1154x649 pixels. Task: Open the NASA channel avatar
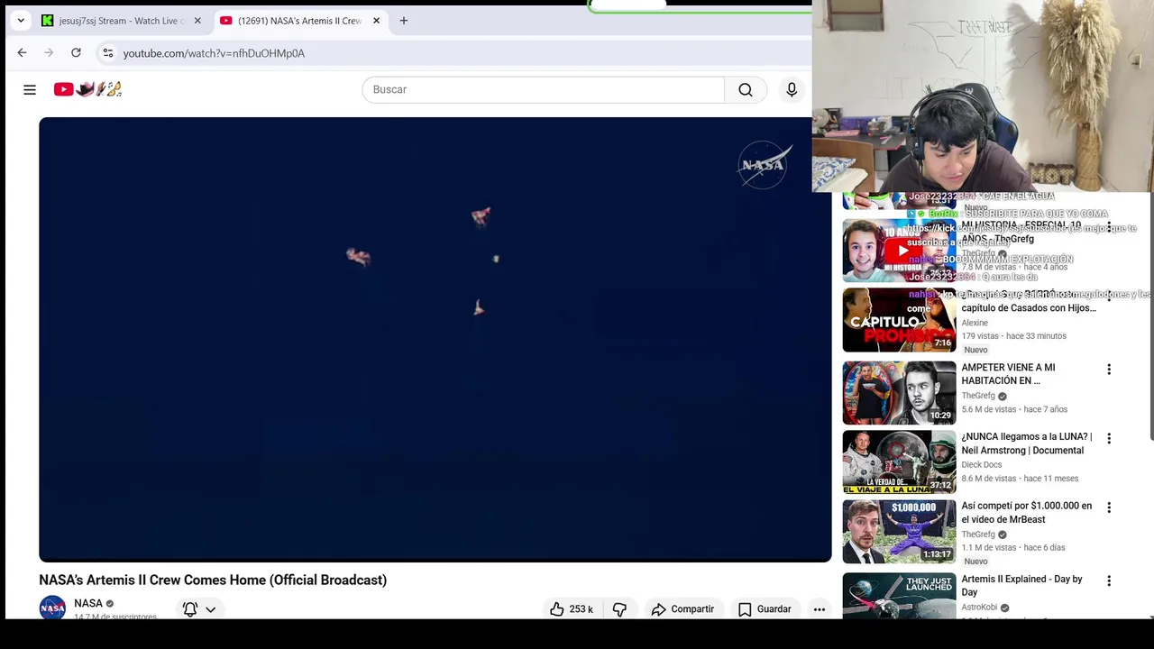[x=52, y=608]
